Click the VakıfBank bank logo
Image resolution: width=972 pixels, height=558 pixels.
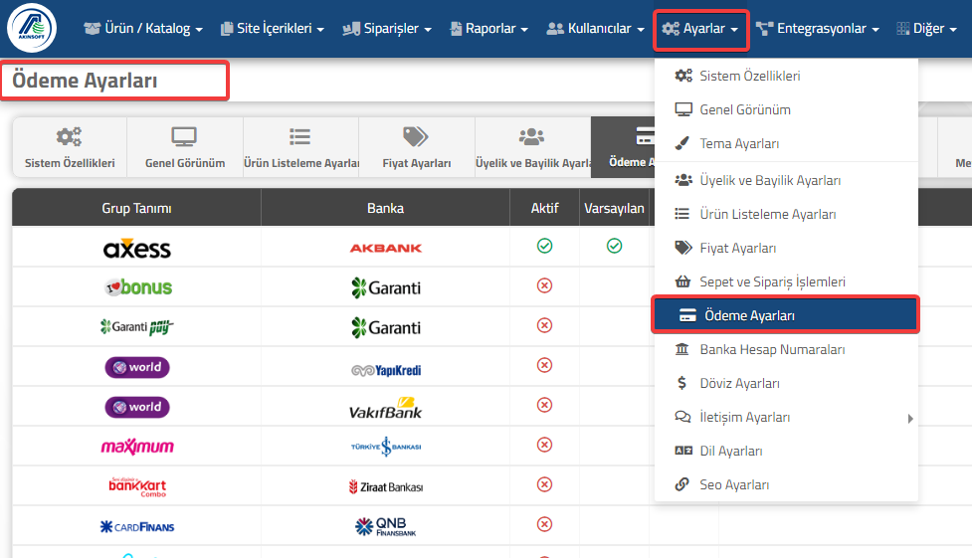tap(386, 408)
